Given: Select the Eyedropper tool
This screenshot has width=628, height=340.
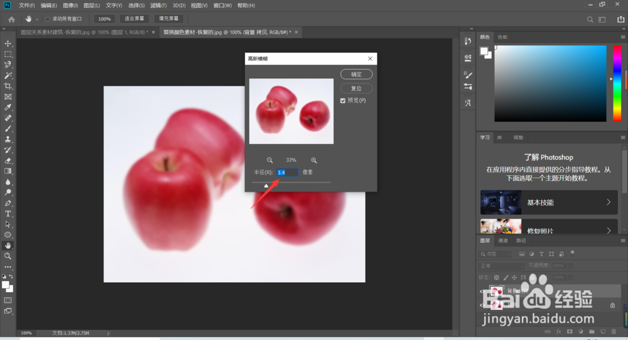Looking at the screenshot, I should pos(8,107).
